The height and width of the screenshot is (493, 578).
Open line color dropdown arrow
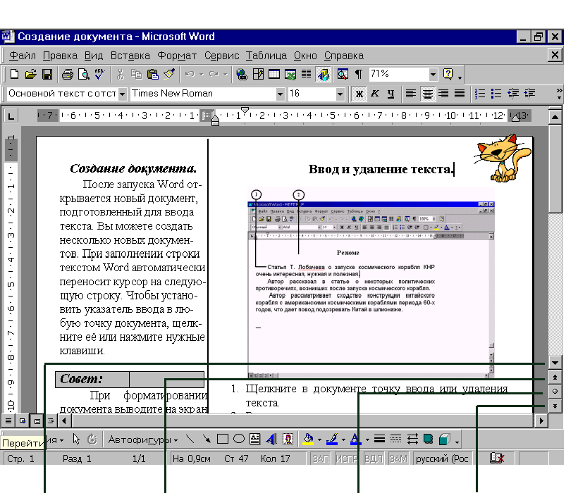[343, 439]
